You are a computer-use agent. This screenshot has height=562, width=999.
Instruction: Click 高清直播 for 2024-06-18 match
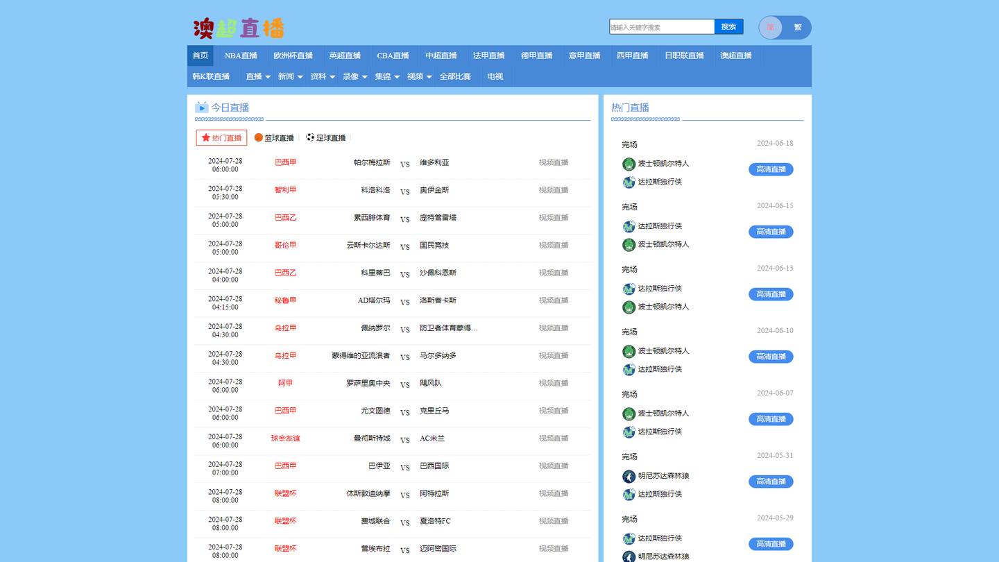(771, 169)
